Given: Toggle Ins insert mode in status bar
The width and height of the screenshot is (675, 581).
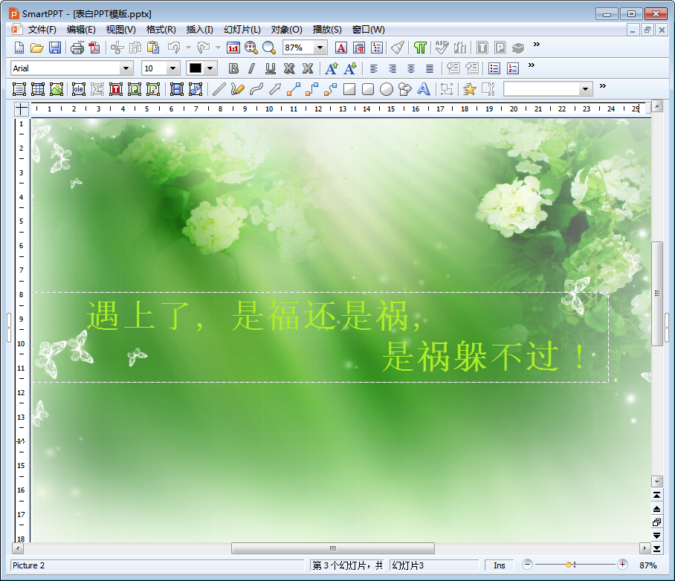Looking at the screenshot, I should click(x=500, y=565).
